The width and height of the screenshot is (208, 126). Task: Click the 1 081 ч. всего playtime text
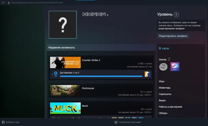(145, 64)
